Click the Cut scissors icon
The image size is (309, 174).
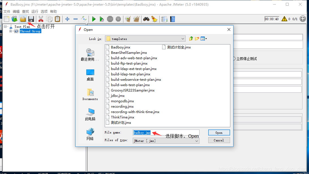click(x=41, y=19)
